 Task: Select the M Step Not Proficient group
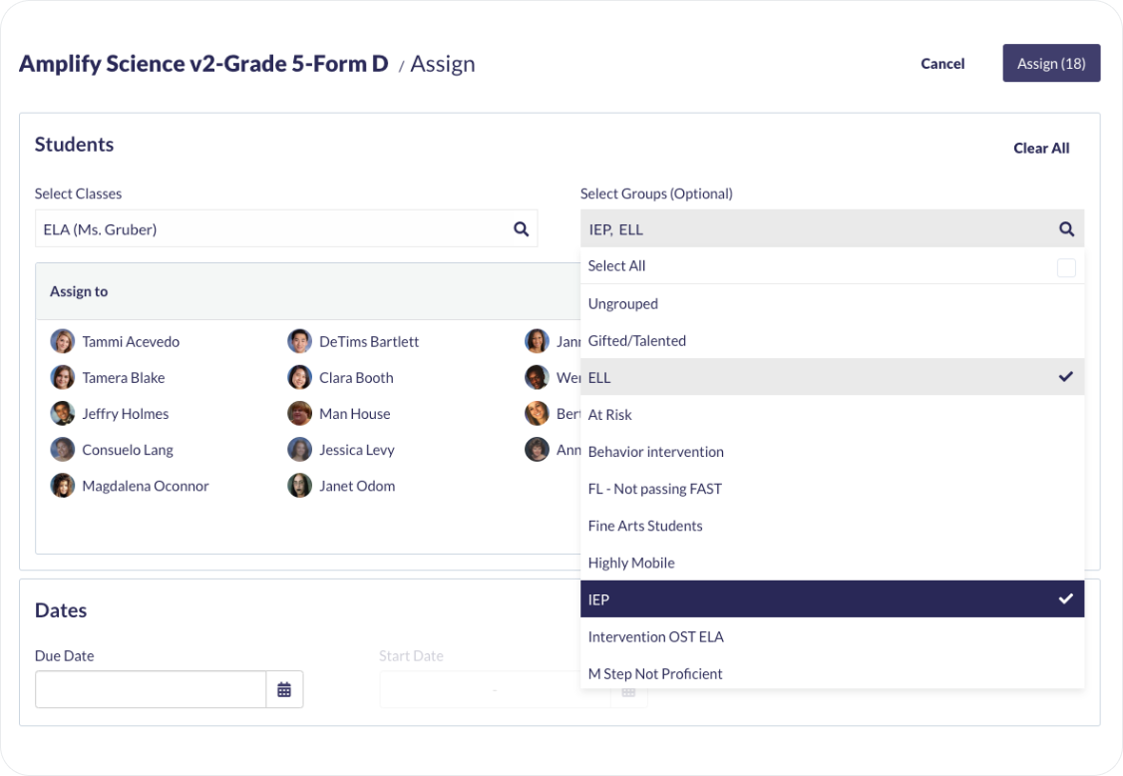832,673
